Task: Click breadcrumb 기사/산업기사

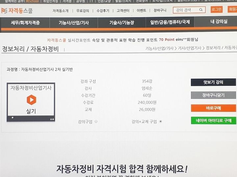Action: [x=190, y=48]
